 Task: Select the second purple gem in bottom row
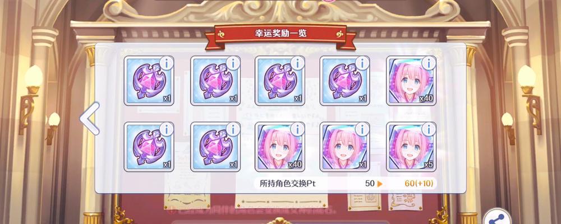click(x=215, y=147)
